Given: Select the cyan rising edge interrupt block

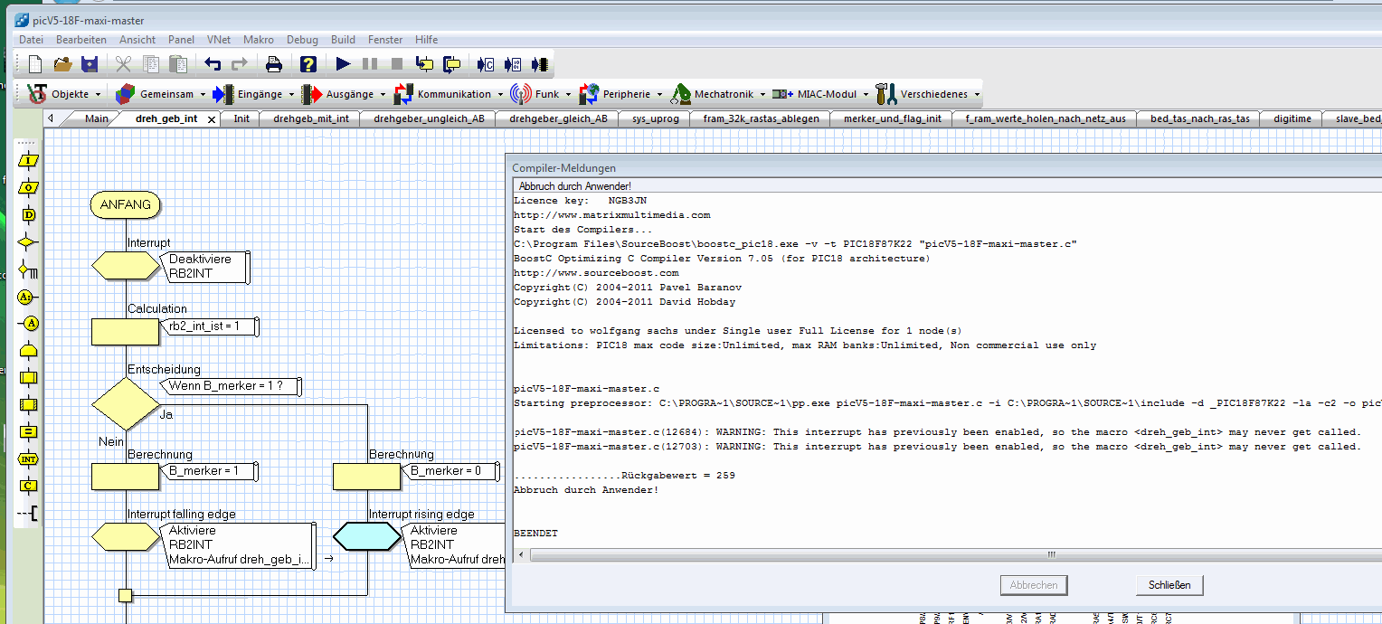Looking at the screenshot, I should [x=365, y=536].
